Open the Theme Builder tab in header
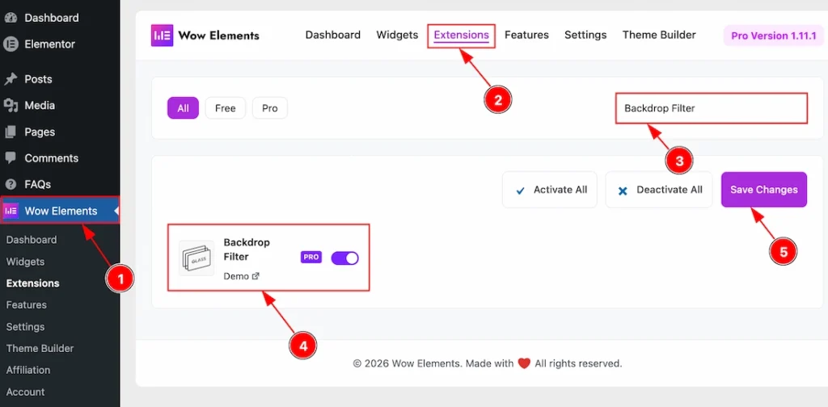Image resolution: width=828 pixels, height=407 pixels. point(659,35)
